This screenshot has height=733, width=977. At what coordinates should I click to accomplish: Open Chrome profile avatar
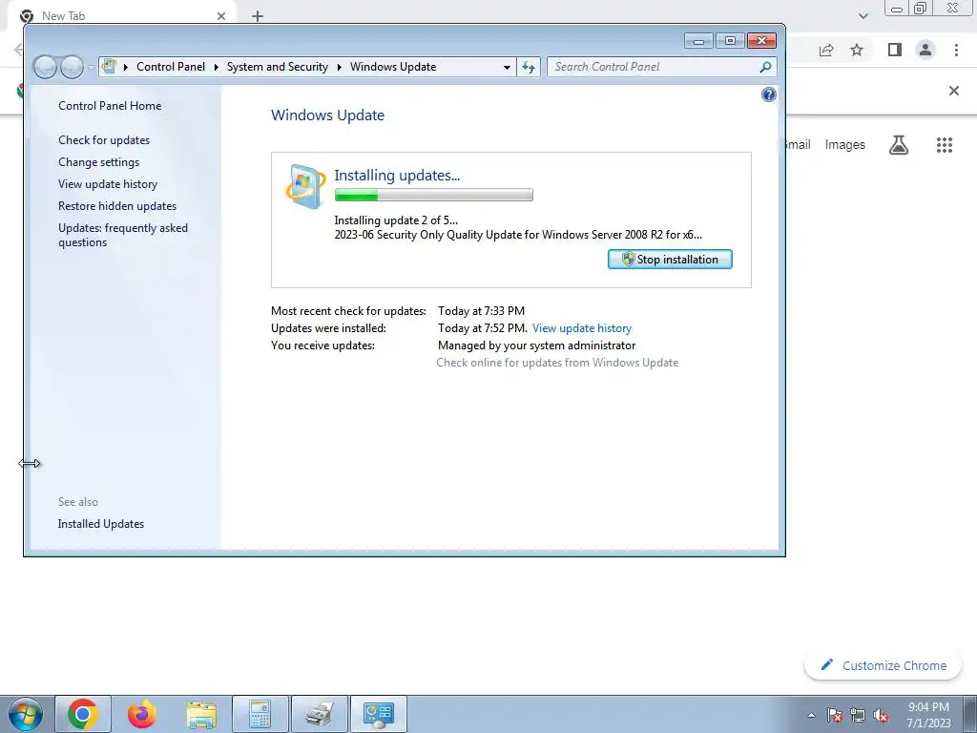pos(925,50)
